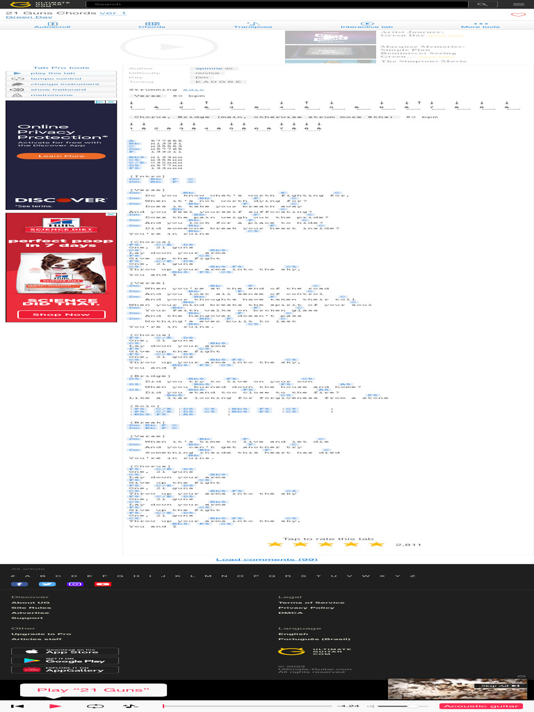
Task: Click the first Dm chord in Intro
Action: [134, 179]
